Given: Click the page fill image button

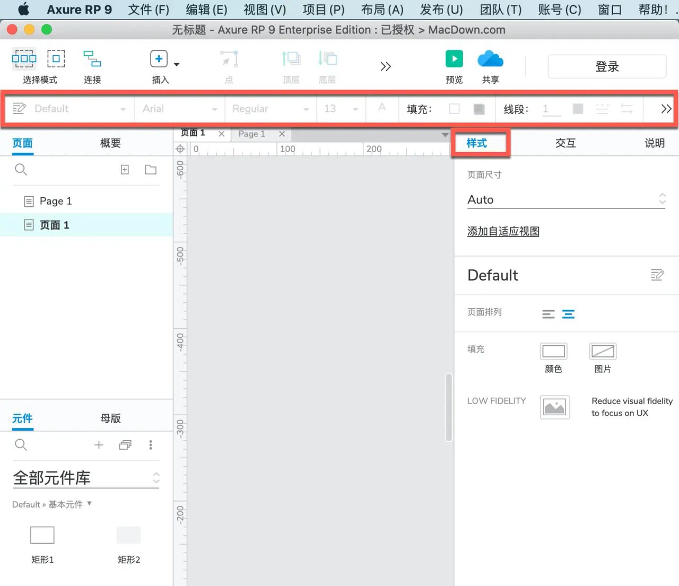Looking at the screenshot, I should pyautogui.click(x=603, y=351).
